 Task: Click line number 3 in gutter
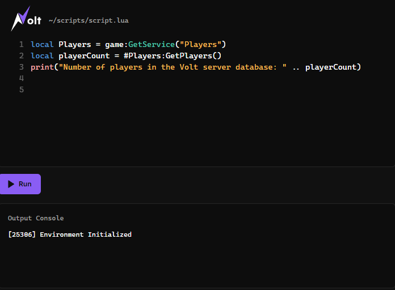tap(21, 67)
